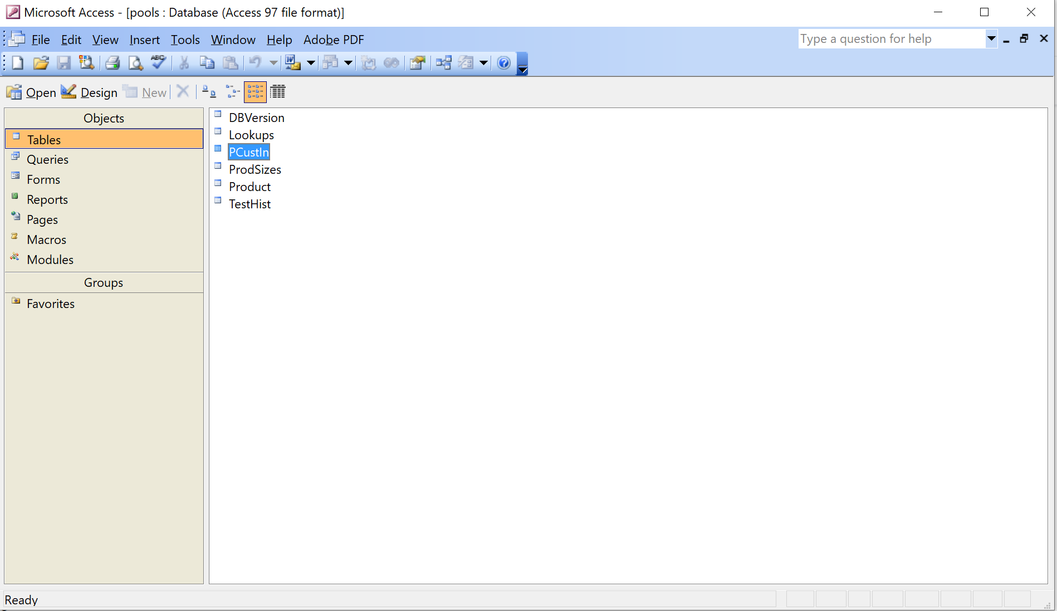
Task: Click the Delete X icon
Action: [x=183, y=91]
